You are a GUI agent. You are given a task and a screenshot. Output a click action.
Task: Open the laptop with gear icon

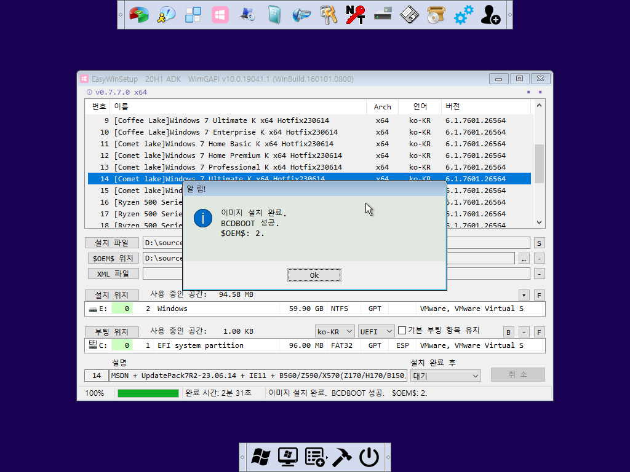coord(247,15)
